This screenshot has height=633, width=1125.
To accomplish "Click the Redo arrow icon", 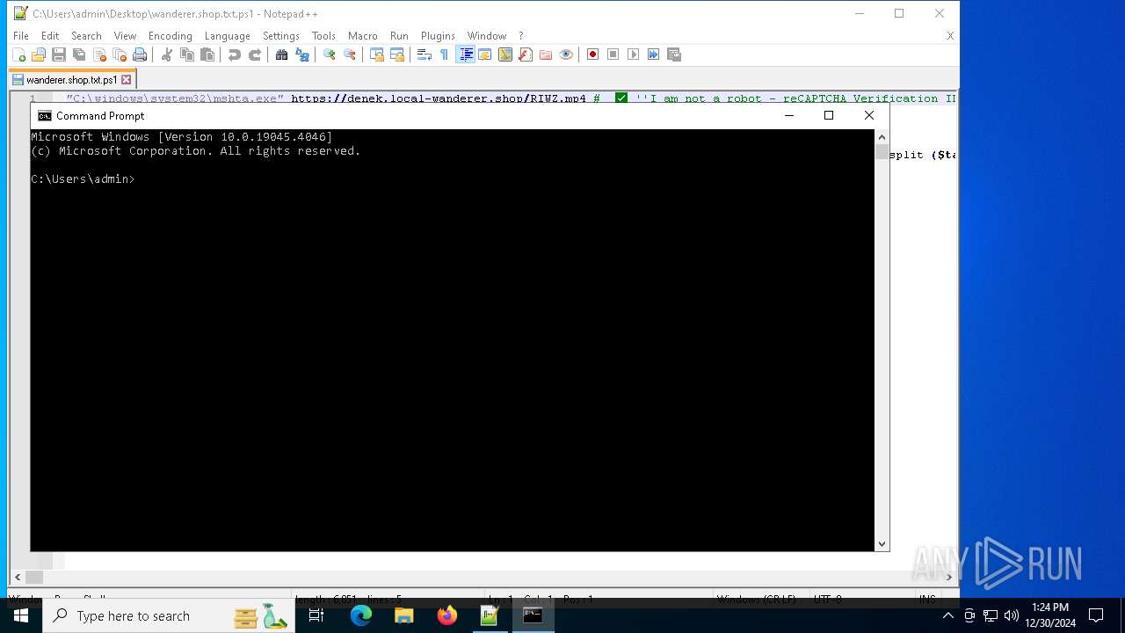I will (x=255, y=55).
